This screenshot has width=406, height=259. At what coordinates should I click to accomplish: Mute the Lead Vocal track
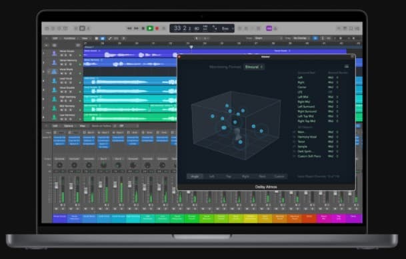(61, 83)
